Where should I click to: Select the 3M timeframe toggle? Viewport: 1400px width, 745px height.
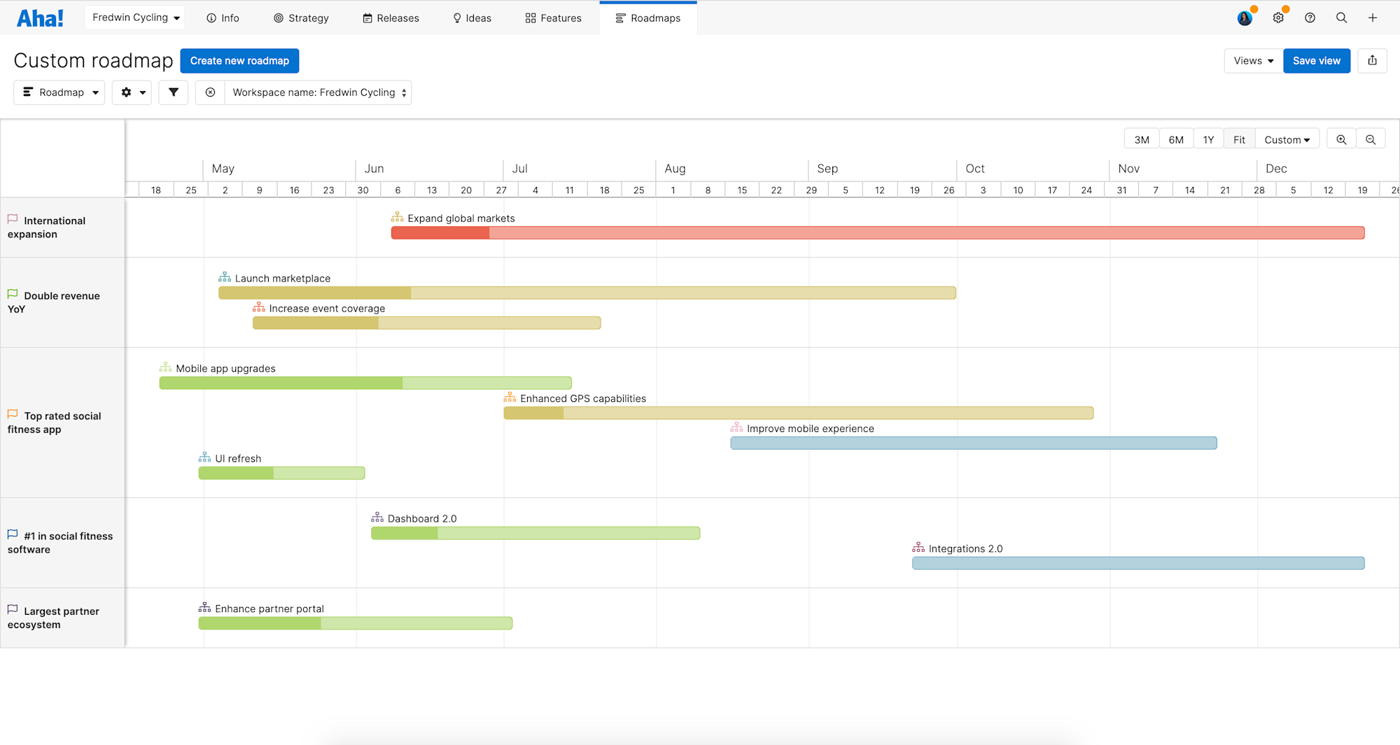click(x=1141, y=139)
